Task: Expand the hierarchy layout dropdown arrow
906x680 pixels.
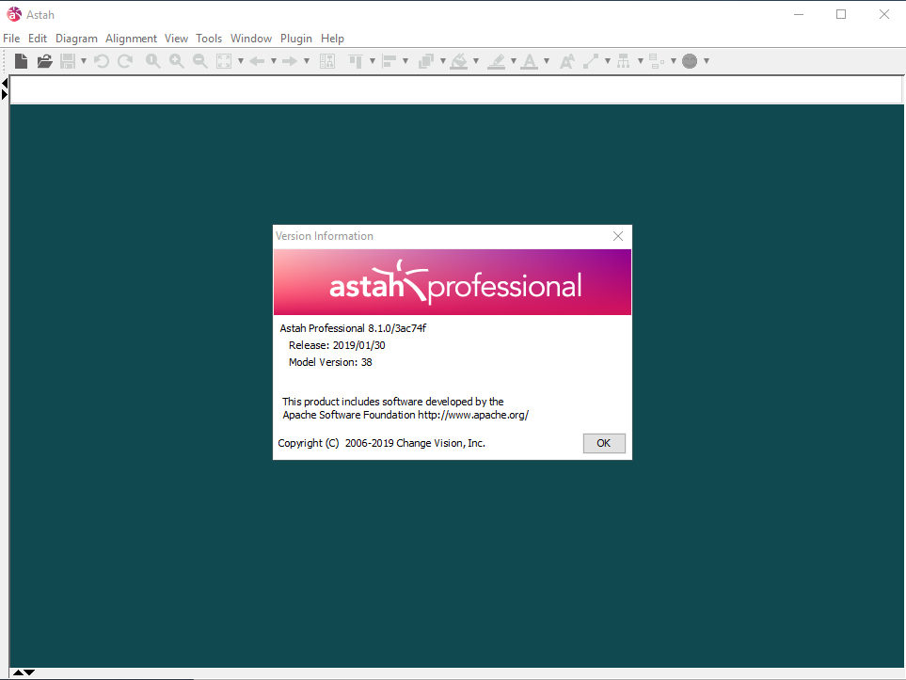Action: click(640, 60)
